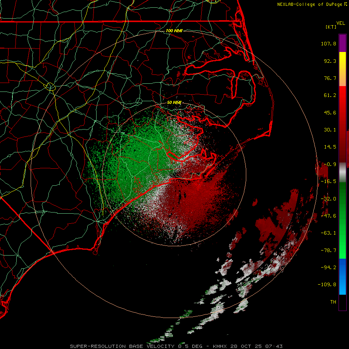Click the -16.5 scale value
The width and height of the screenshot is (349, 349).
click(328, 181)
